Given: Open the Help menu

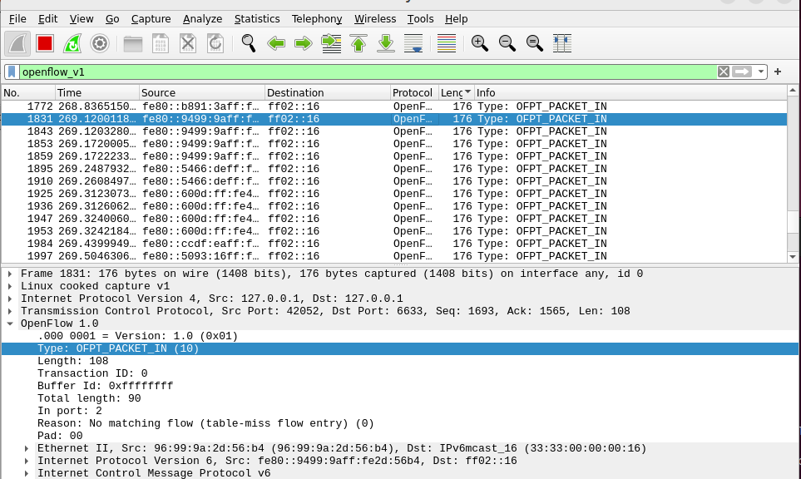Looking at the screenshot, I should point(456,19).
